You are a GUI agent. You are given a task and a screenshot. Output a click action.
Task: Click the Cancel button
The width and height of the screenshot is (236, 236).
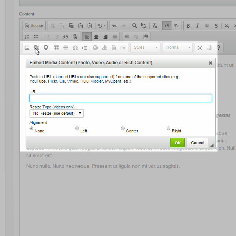[x=198, y=143]
